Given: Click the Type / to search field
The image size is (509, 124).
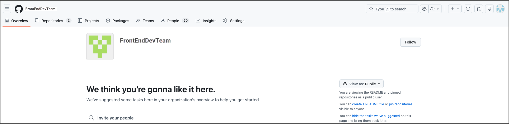Looking at the screenshot, I should click(x=392, y=9).
